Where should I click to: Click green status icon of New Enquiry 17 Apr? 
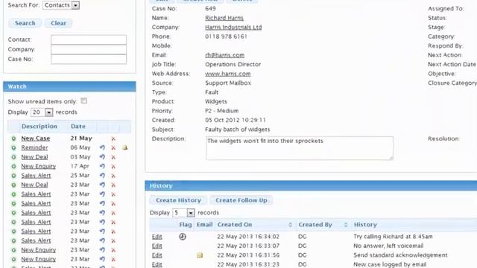[x=13, y=167]
